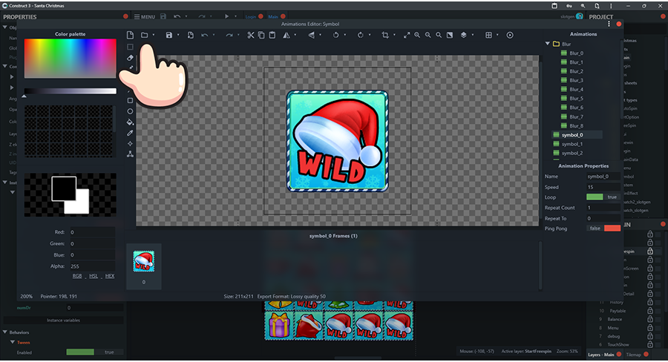Screen dimensions: 668x362
Task: Select the Rectangle shape tool
Action: click(x=131, y=100)
